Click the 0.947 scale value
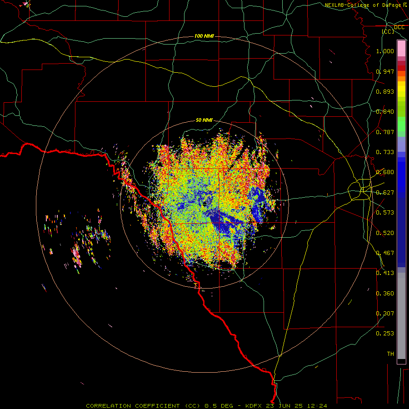This screenshot has width=409, height=409. (x=385, y=71)
